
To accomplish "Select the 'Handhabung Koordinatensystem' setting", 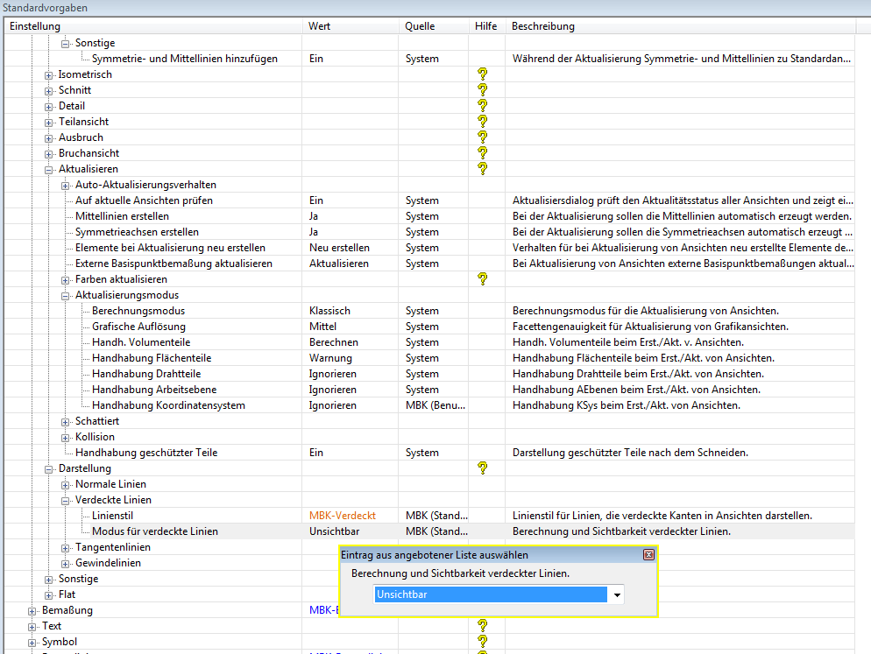I will [x=168, y=405].
